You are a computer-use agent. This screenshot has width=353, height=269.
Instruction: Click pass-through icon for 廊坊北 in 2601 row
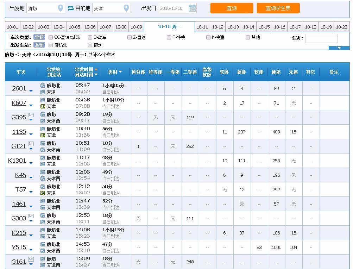coord(43,86)
